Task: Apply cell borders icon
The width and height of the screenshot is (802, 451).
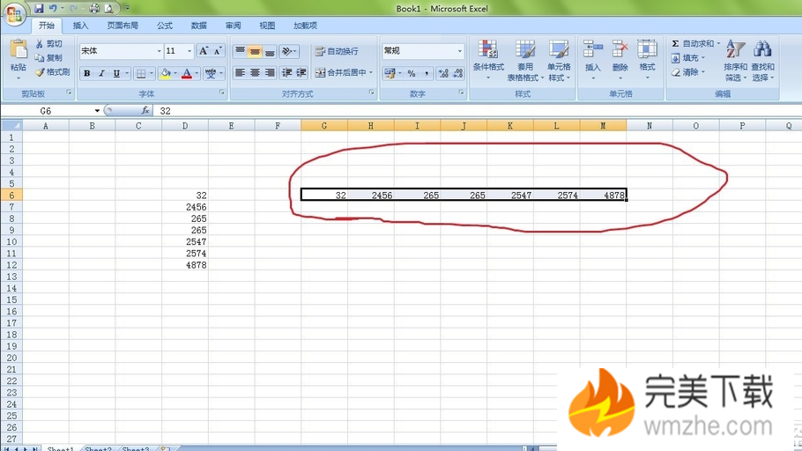Action: click(x=141, y=74)
